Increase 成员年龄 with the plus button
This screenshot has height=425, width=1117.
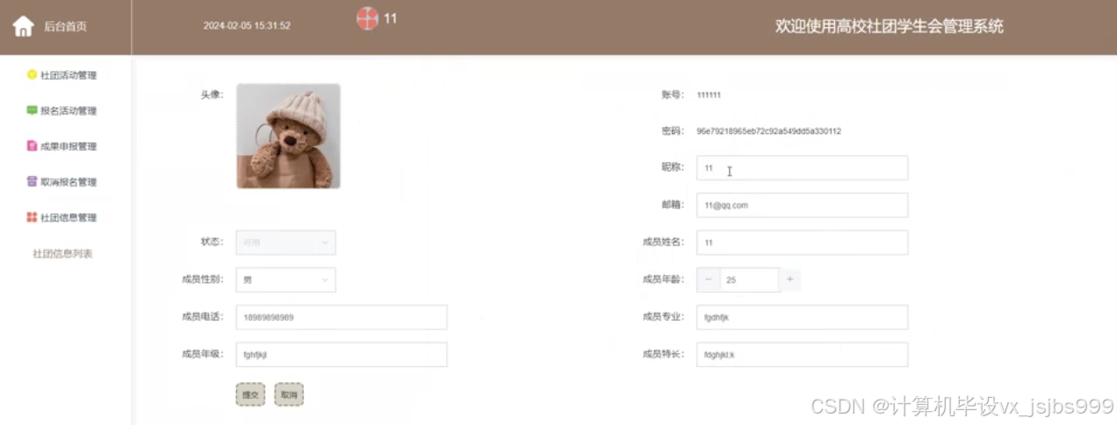789,280
